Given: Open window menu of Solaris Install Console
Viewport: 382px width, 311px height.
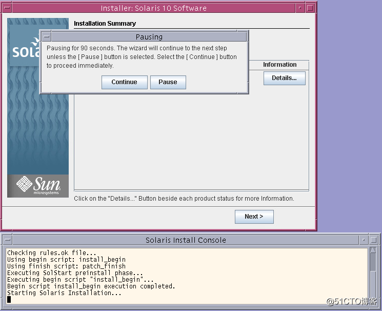Looking at the screenshot, I should 8,240.
